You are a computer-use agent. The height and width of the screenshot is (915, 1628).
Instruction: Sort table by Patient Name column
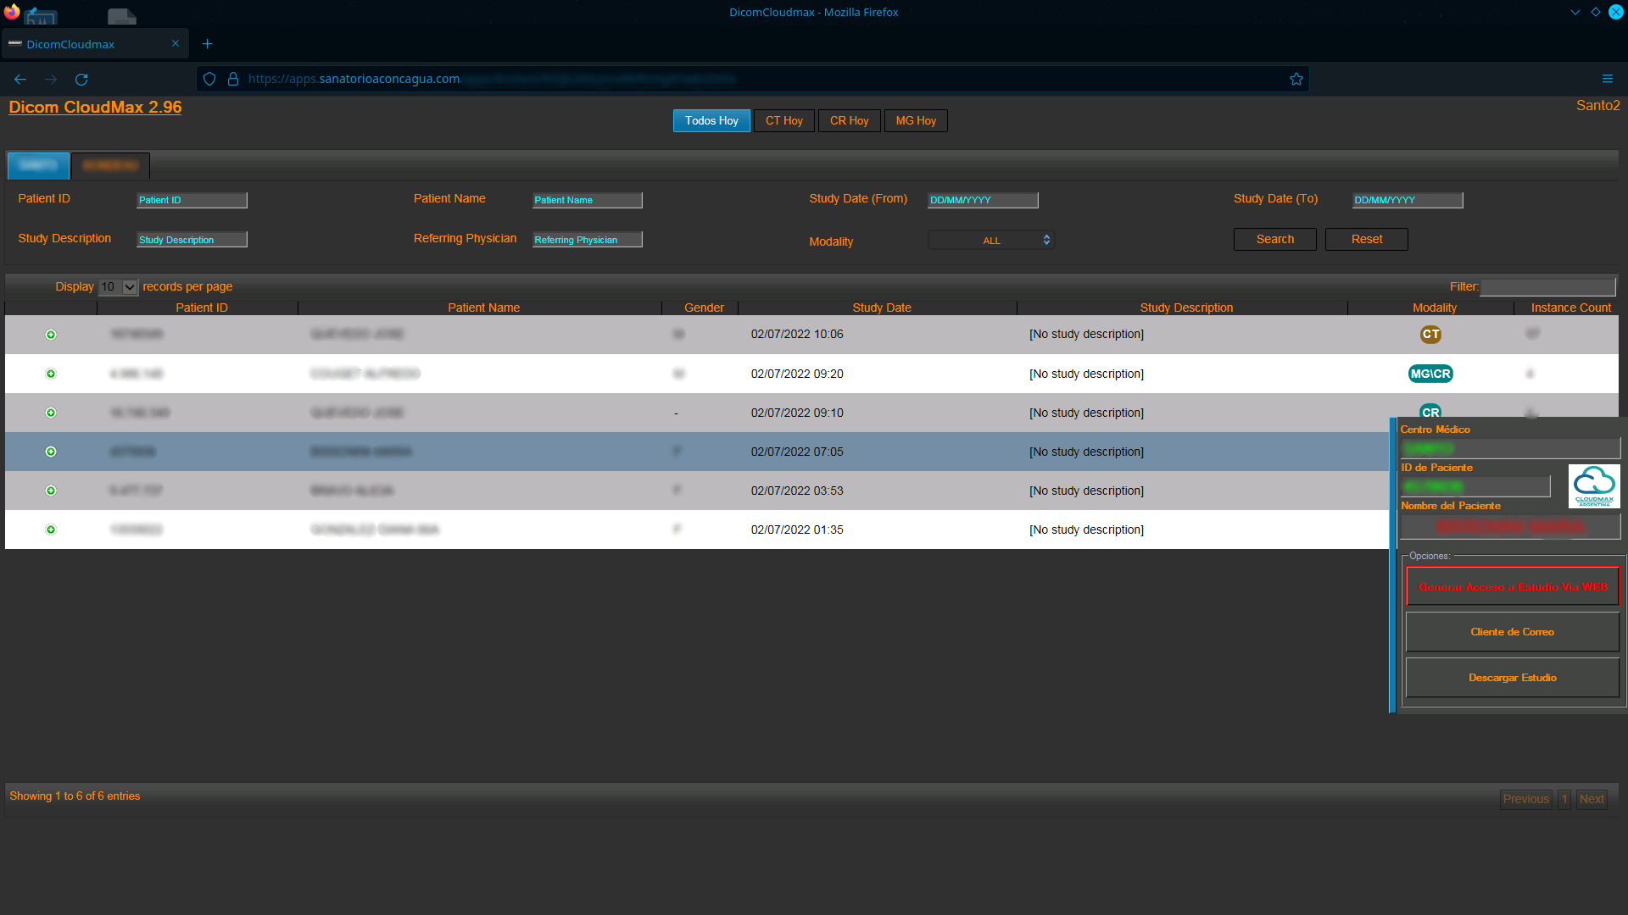(x=483, y=308)
